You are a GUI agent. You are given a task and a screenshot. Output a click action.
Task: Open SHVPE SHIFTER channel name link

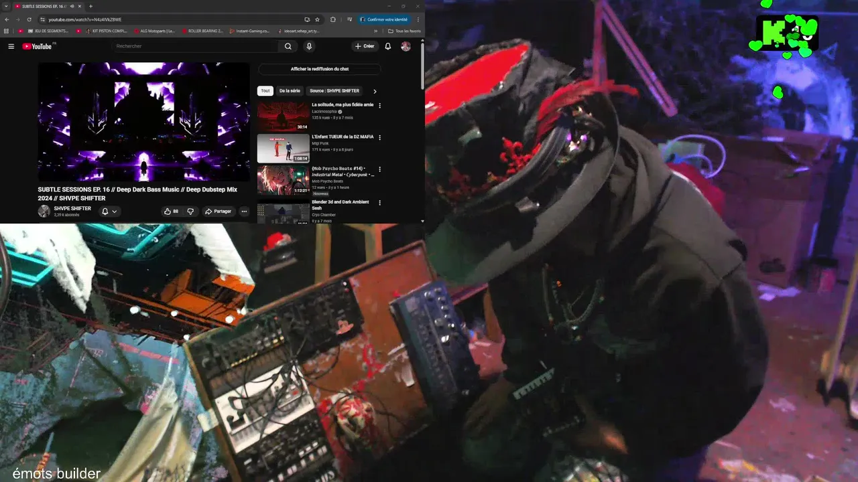tap(72, 208)
